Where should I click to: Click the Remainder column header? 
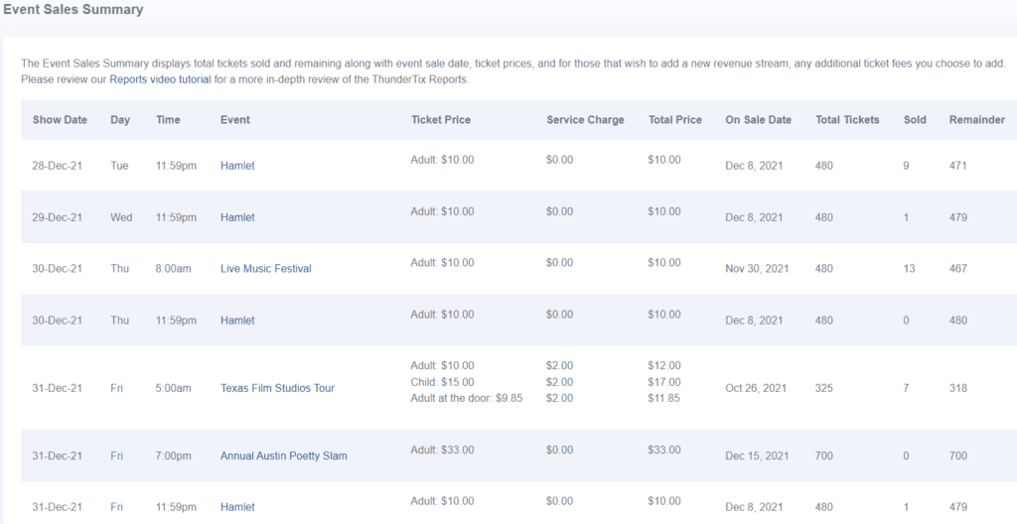(x=976, y=120)
